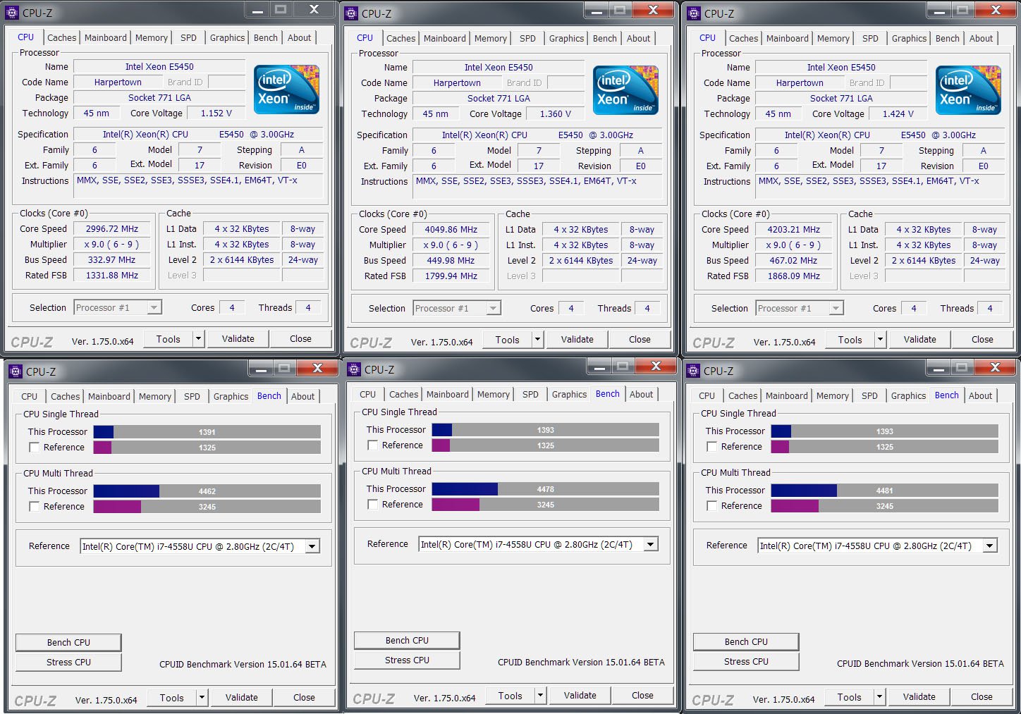The width and height of the screenshot is (1021, 714).
Task: Tick multi-thread Reference checkbox in 4481 bench window
Action: (x=711, y=506)
